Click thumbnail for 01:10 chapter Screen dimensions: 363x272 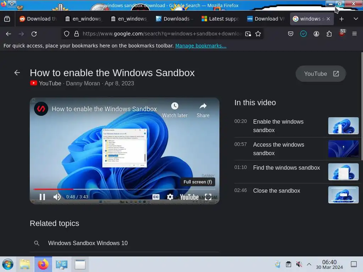click(343, 172)
